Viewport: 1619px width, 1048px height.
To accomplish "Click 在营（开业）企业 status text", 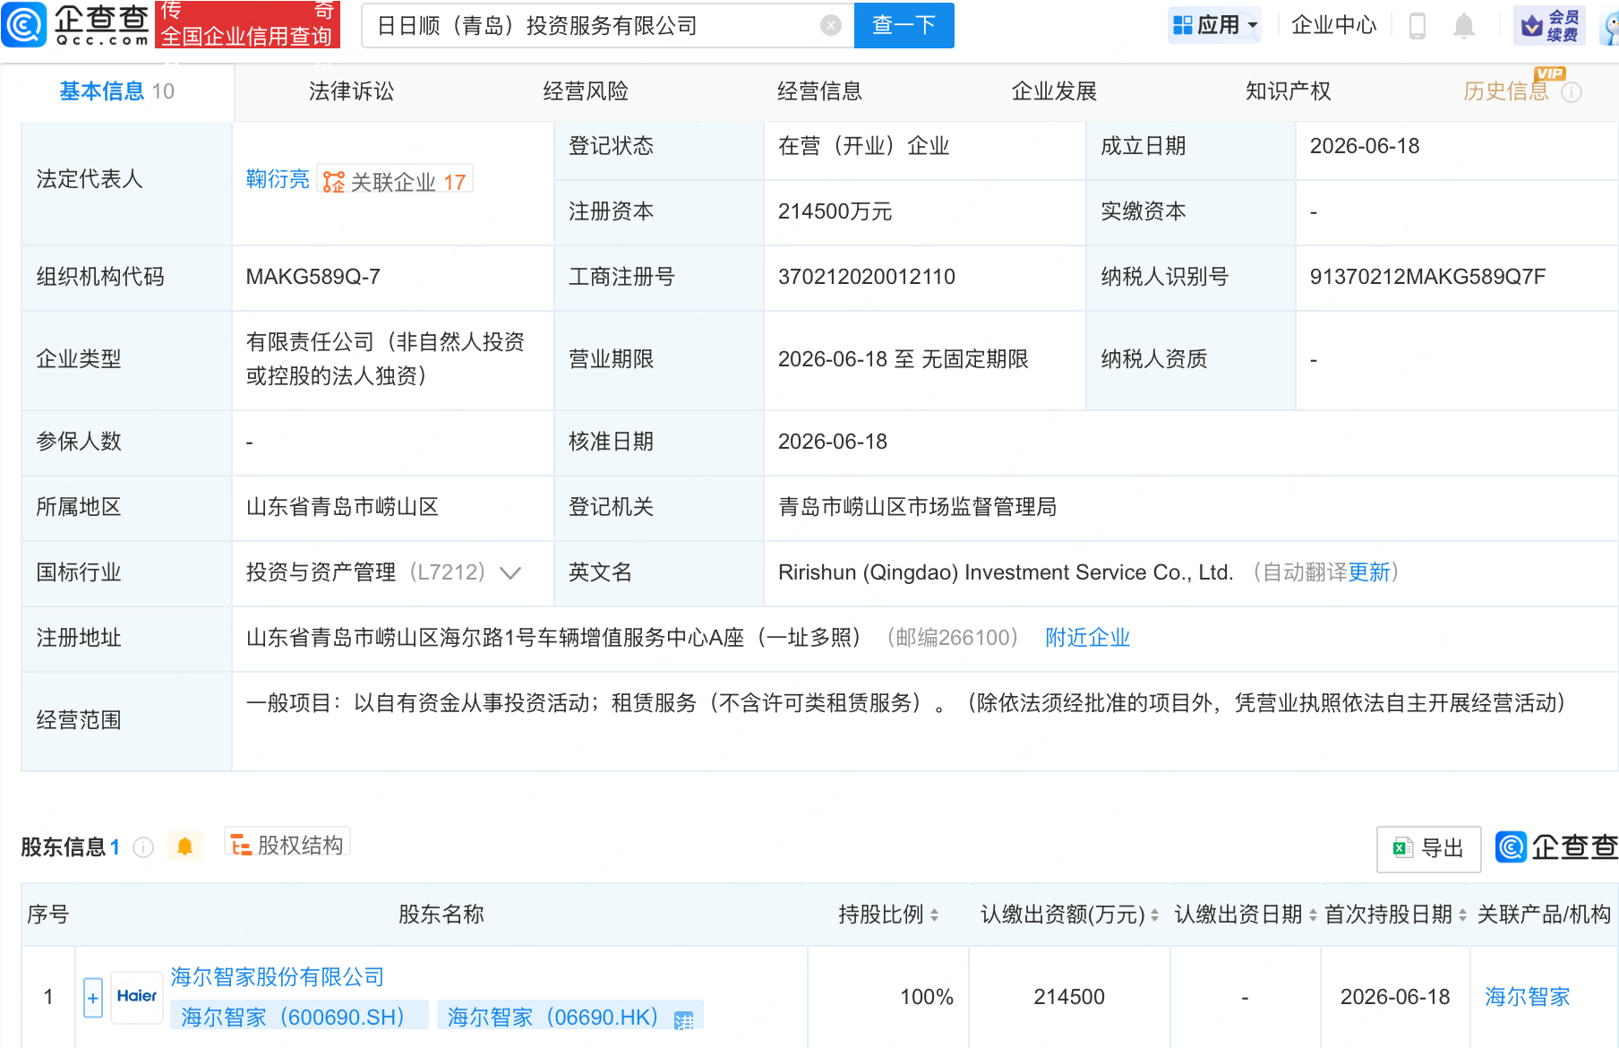I will (863, 146).
